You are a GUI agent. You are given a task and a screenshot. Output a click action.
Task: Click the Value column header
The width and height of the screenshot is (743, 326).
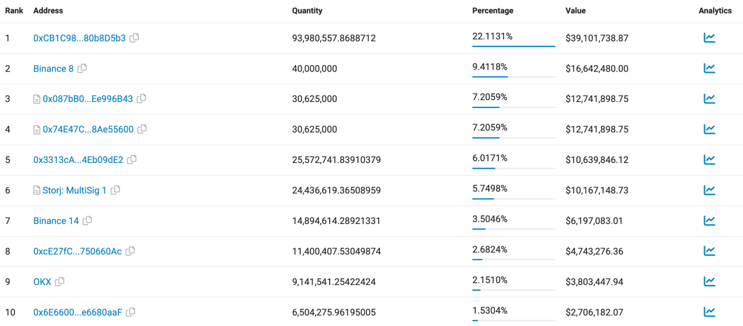pyautogui.click(x=575, y=11)
